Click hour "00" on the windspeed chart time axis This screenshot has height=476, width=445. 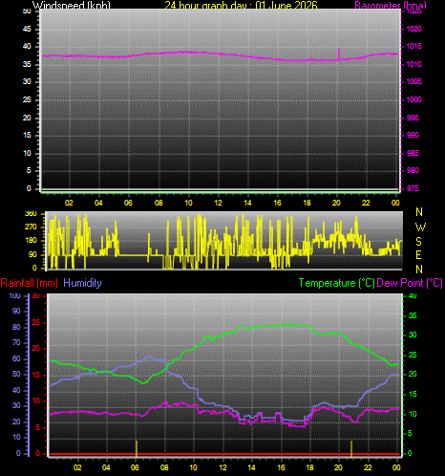[395, 203]
